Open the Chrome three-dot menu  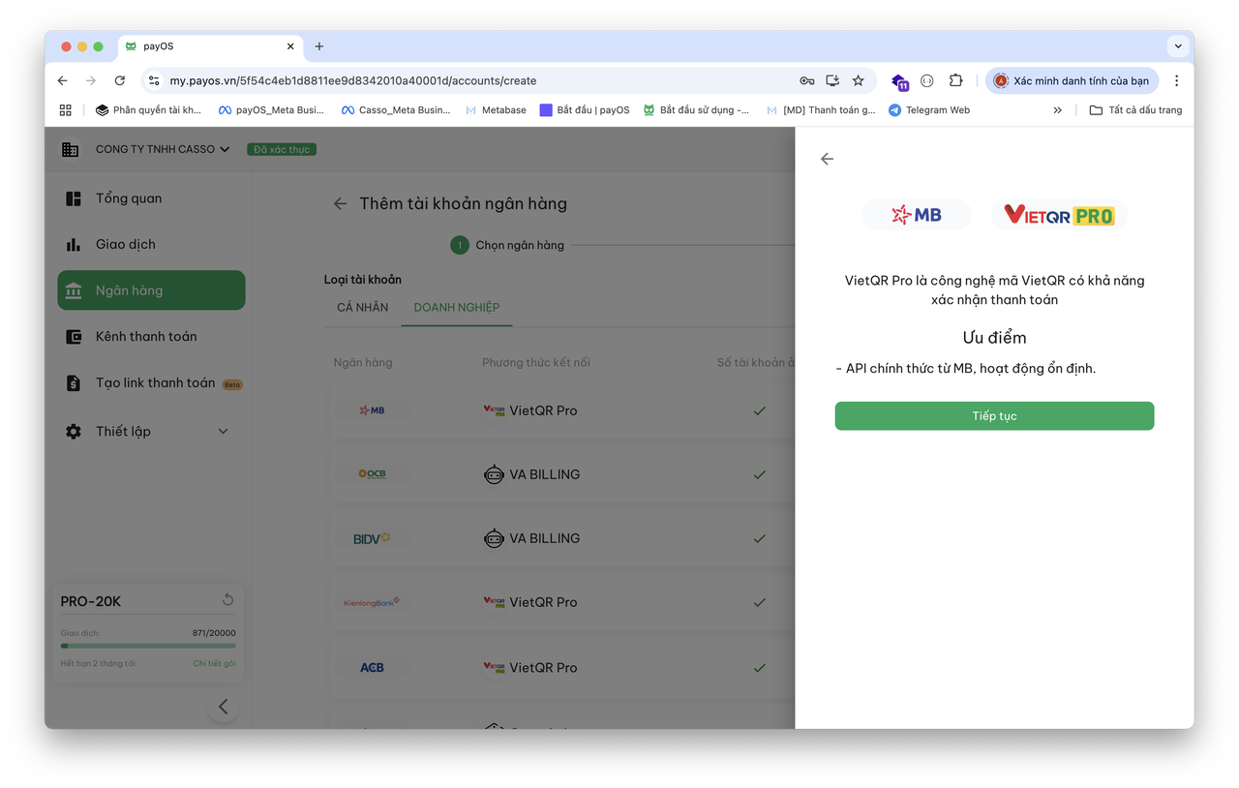click(x=1176, y=81)
